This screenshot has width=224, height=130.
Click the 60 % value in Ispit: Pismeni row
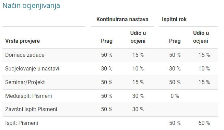click(x=204, y=123)
